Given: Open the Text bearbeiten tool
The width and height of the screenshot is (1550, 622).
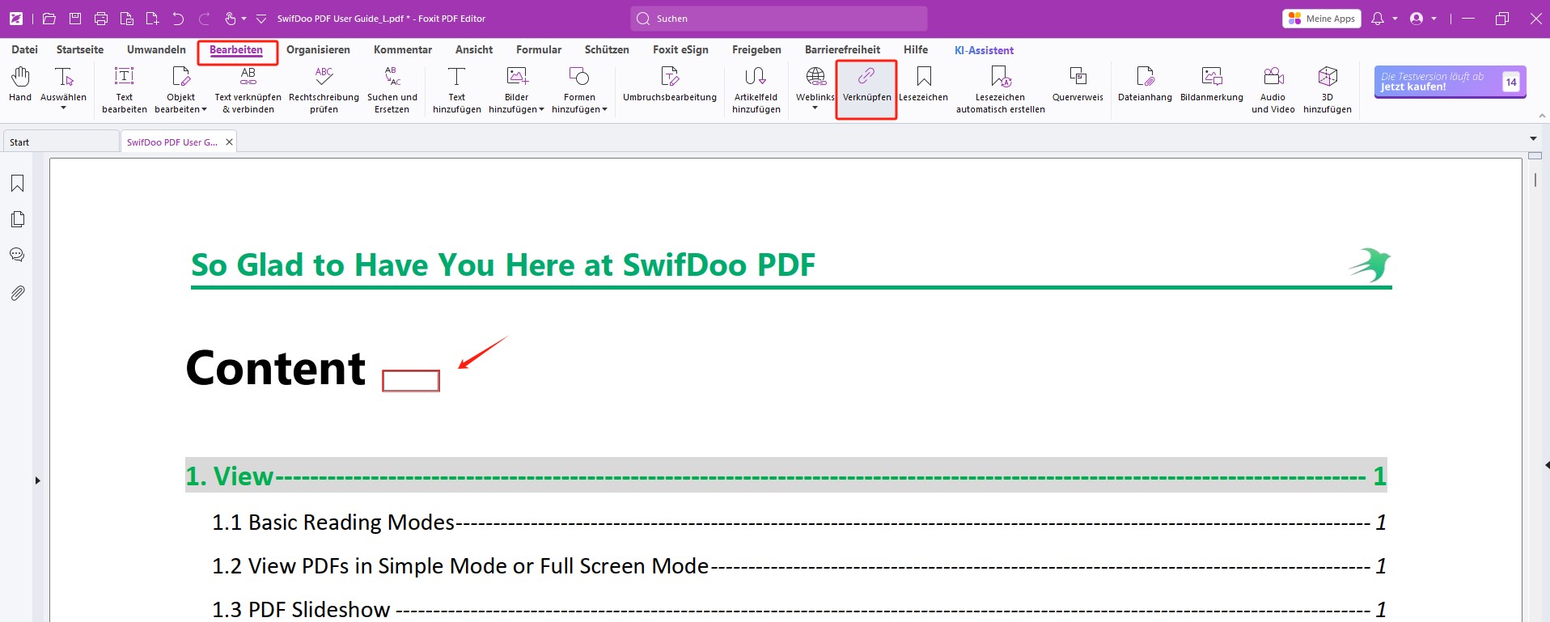Looking at the screenshot, I should (125, 90).
